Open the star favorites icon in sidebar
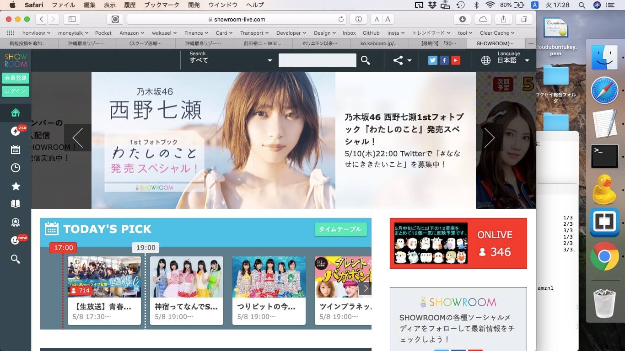The image size is (625, 351). pos(16,186)
